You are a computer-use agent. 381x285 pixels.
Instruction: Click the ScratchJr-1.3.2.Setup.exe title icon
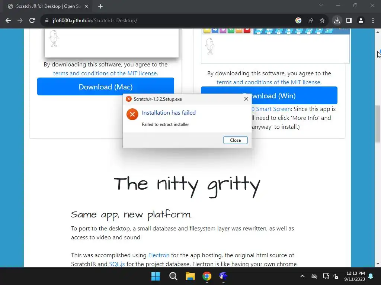[128, 99]
